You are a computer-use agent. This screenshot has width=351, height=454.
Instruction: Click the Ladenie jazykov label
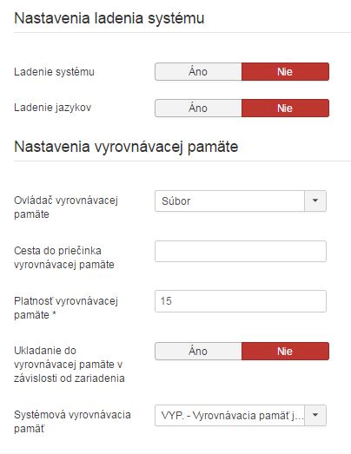[52, 108]
